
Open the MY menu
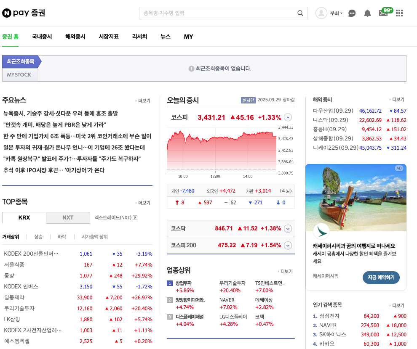click(188, 37)
